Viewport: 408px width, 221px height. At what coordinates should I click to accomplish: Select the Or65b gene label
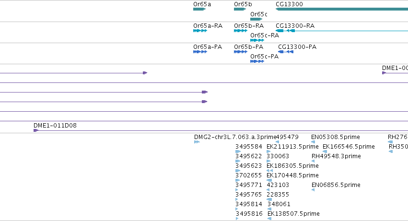(x=243, y=4)
